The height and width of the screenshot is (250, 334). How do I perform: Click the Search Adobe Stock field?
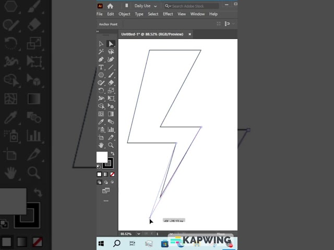pyautogui.click(x=192, y=6)
